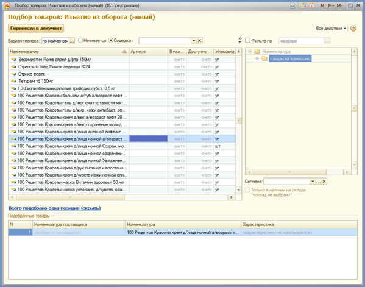Click the товары на комиссию folder icon
The image size is (365, 287).
pos(264,58)
